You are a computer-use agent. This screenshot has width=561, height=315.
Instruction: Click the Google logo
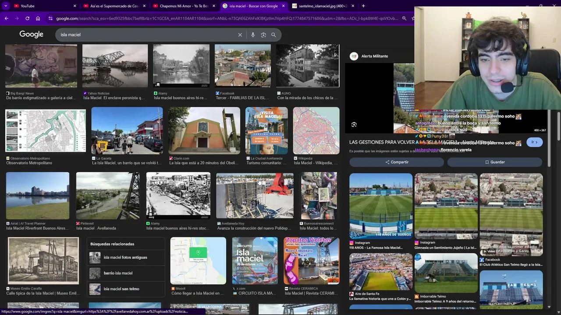32,35
